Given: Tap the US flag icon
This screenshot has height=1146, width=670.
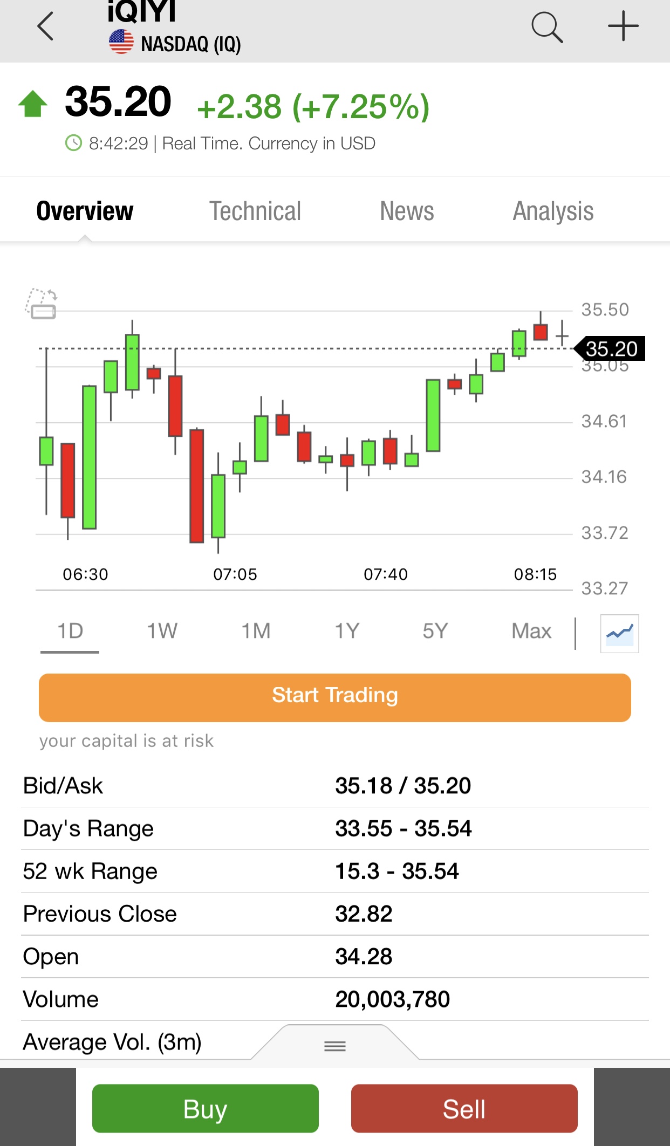Looking at the screenshot, I should coord(121,42).
